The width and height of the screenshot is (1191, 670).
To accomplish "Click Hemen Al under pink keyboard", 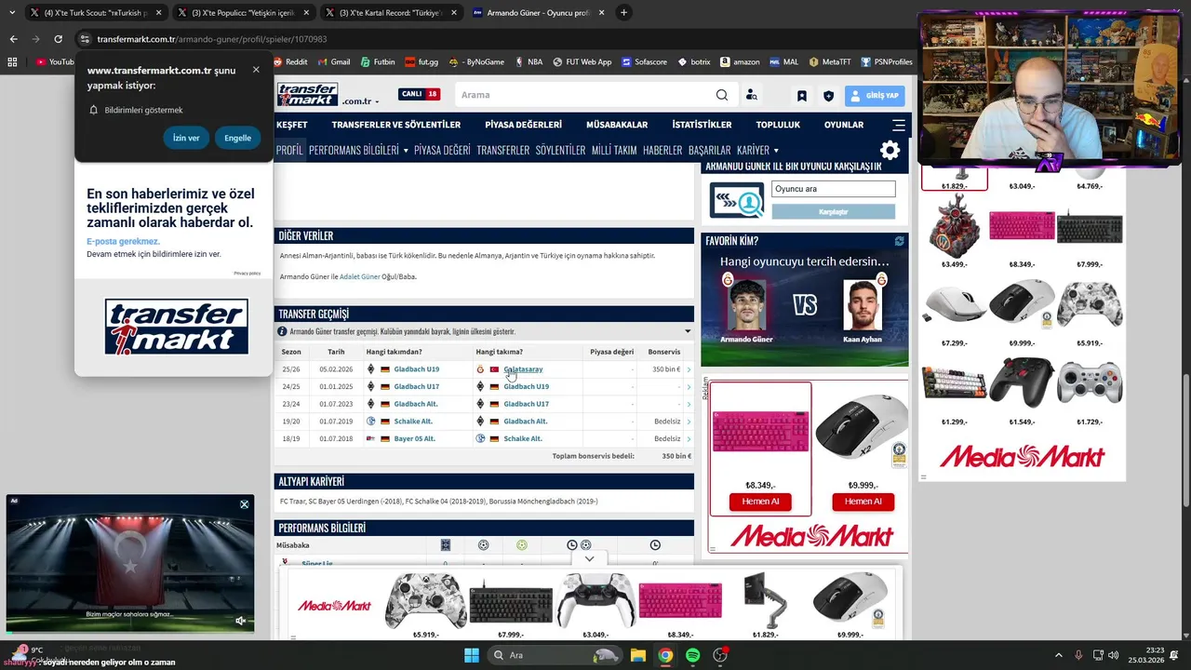I will tap(760, 502).
